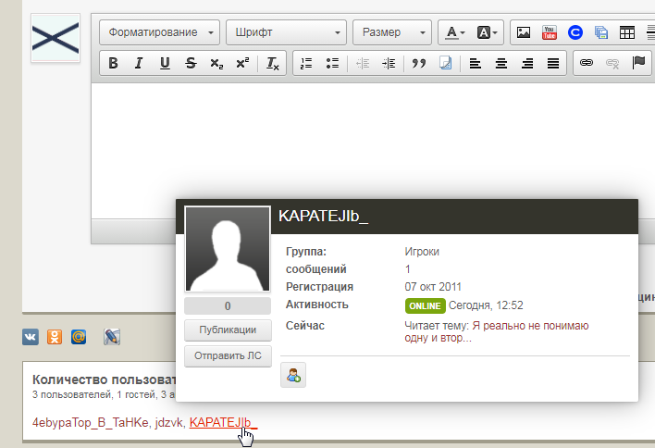The height and width of the screenshot is (448, 655).
Task: Open the KAPATEJIb_ name in popup header
Action: tap(323, 216)
